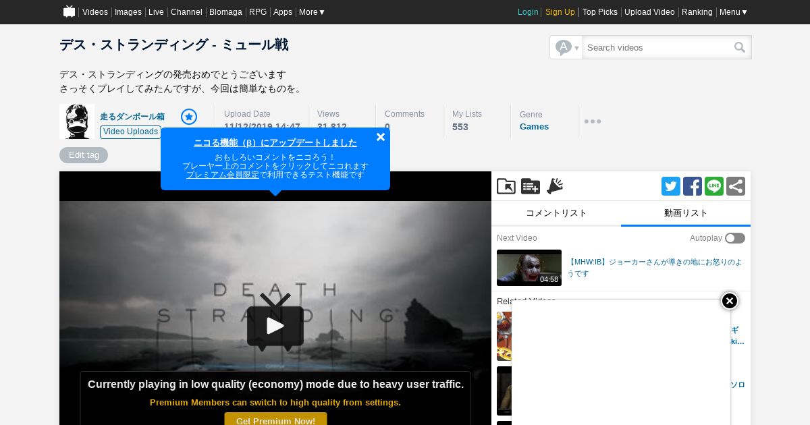The width and height of the screenshot is (810, 425).
Task: Click the Login link
Action: [x=528, y=12]
